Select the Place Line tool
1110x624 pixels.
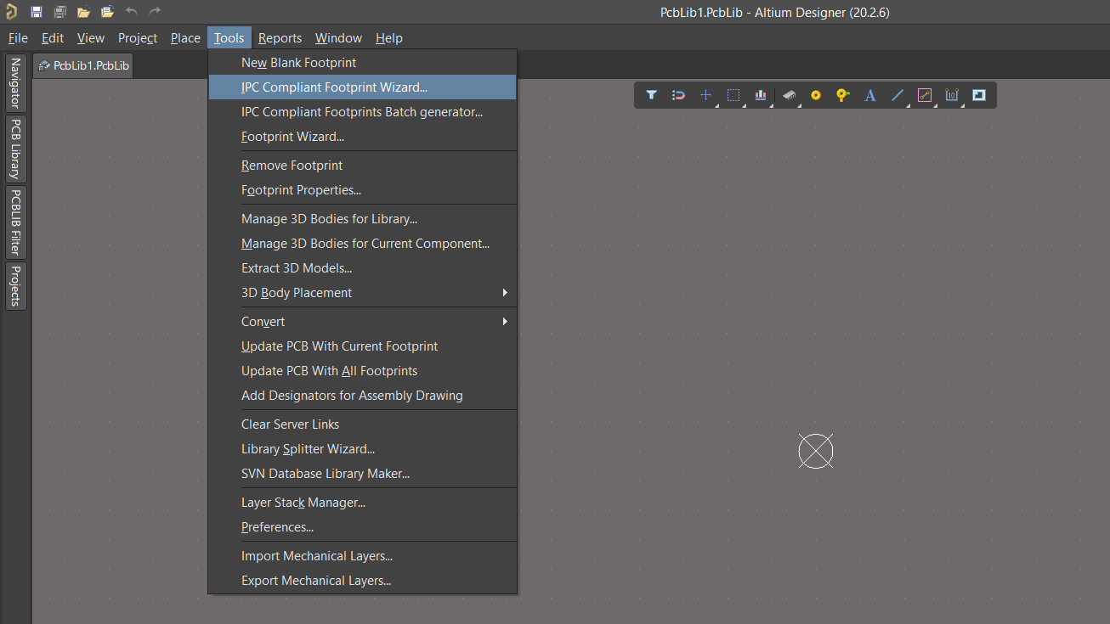pyautogui.click(x=898, y=95)
